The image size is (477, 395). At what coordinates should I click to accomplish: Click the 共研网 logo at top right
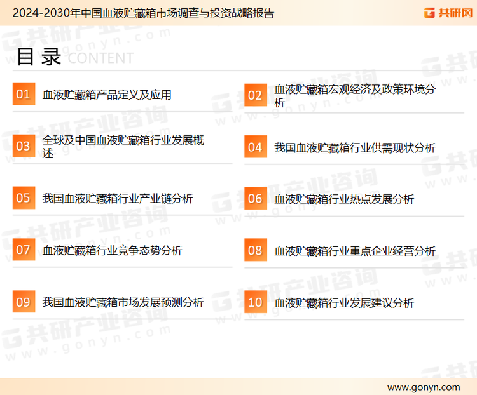pyautogui.click(x=448, y=13)
